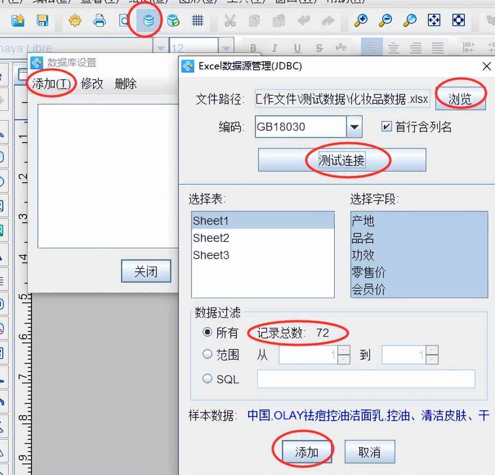Select the Cut scissors tool
This screenshot has height=475, width=495.
coord(230,20)
